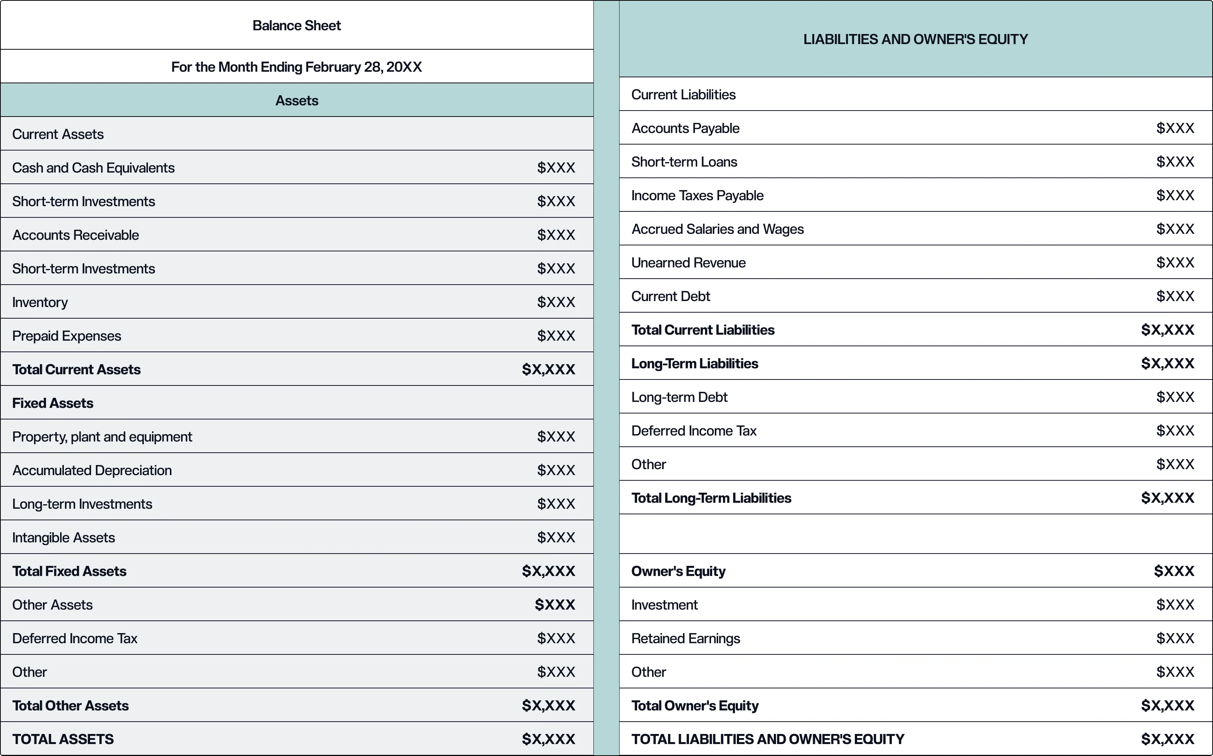The height and width of the screenshot is (756, 1213).
Task: Select Liabilities and Owner's Equity header
Action: [915, 39]
